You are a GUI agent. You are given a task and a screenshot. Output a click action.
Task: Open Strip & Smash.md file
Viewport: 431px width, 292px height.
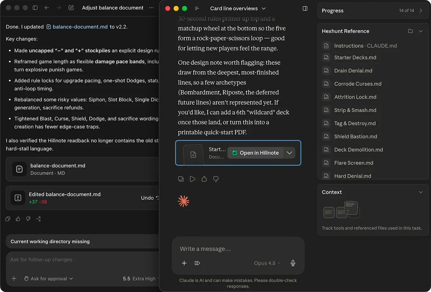[349, 110]
